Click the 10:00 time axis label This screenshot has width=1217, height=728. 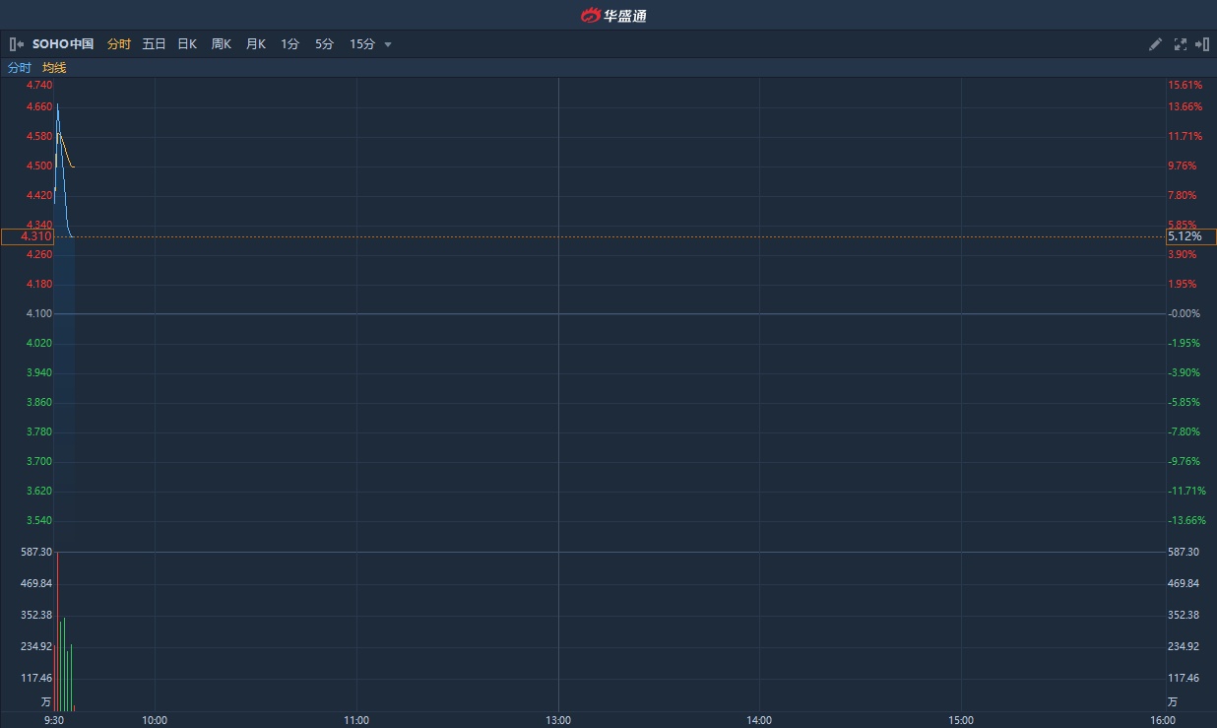(x=155, y=720)
